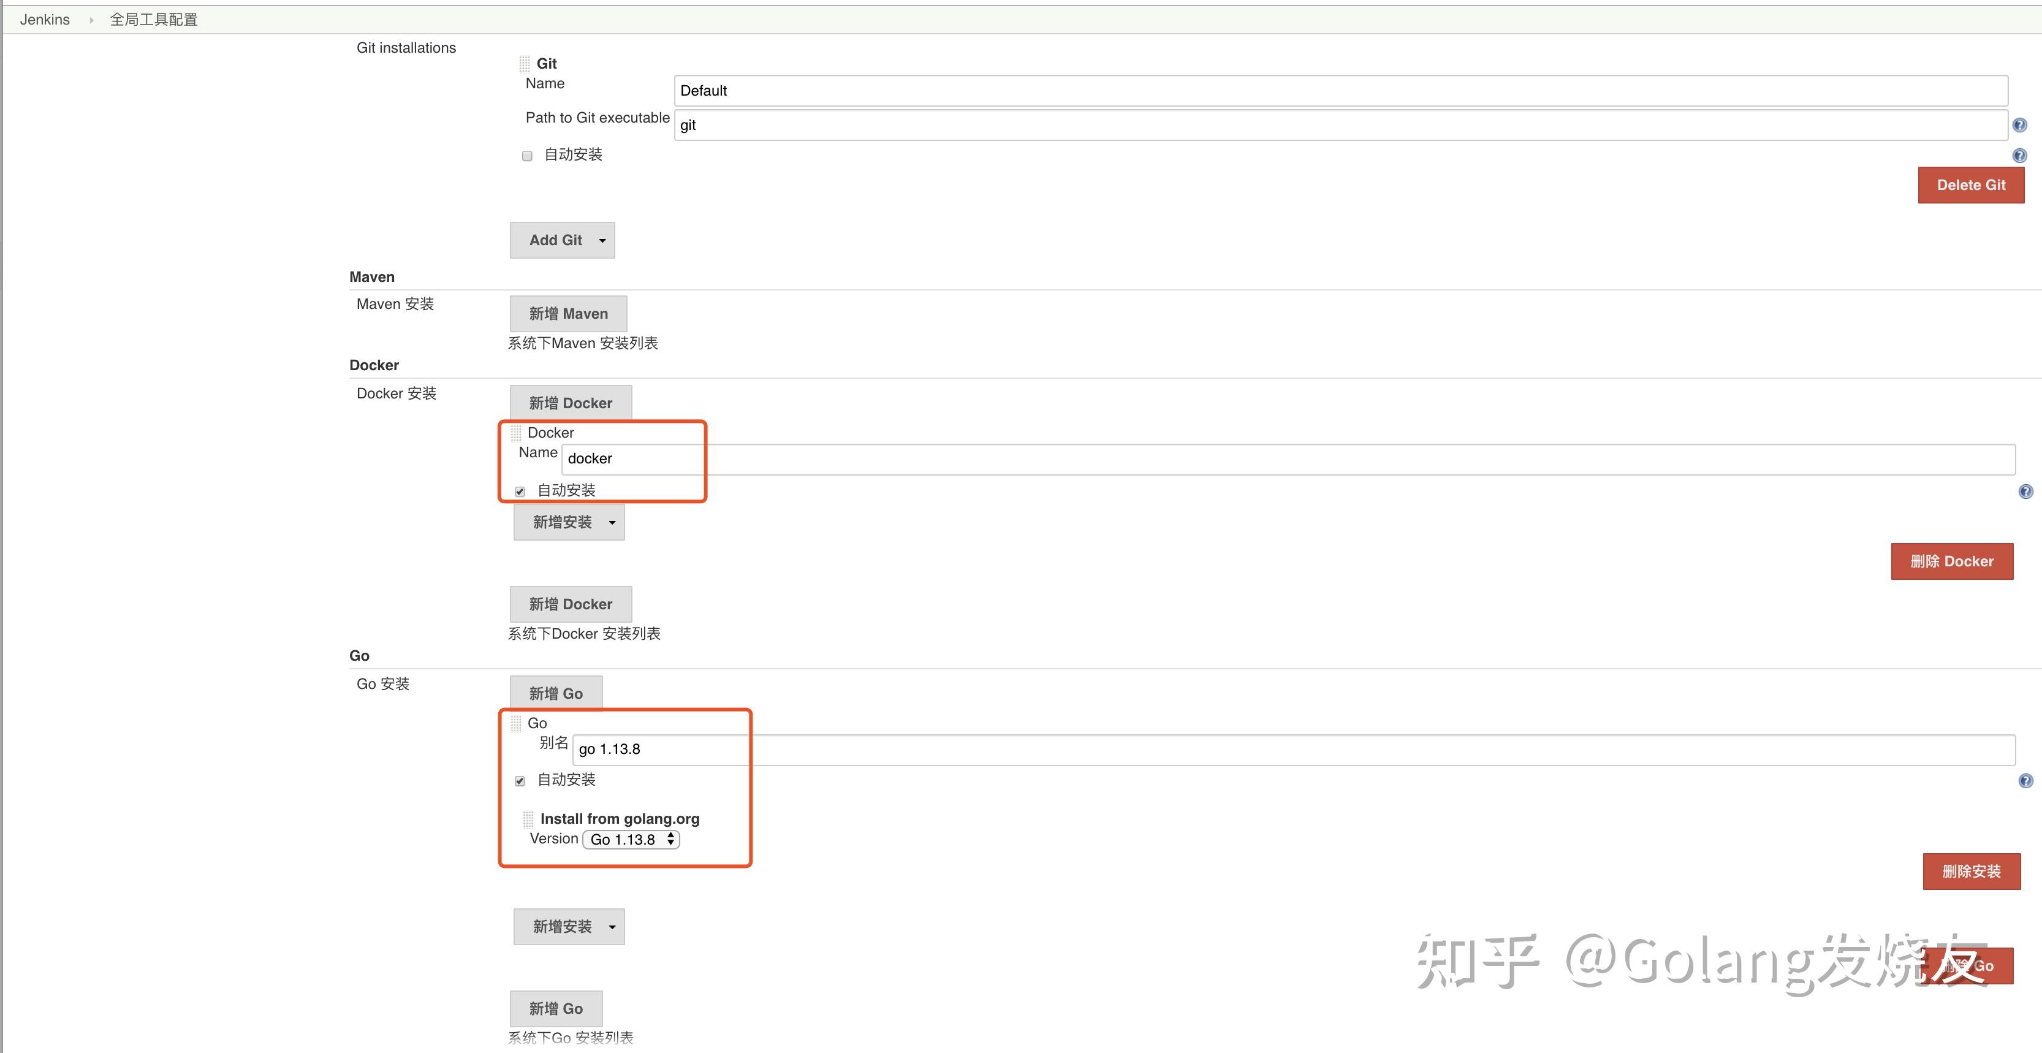Screen dimensions: 2042x1053
Task: Uncheck Go 自动安装 checkbox
Action: coord(520,781)
